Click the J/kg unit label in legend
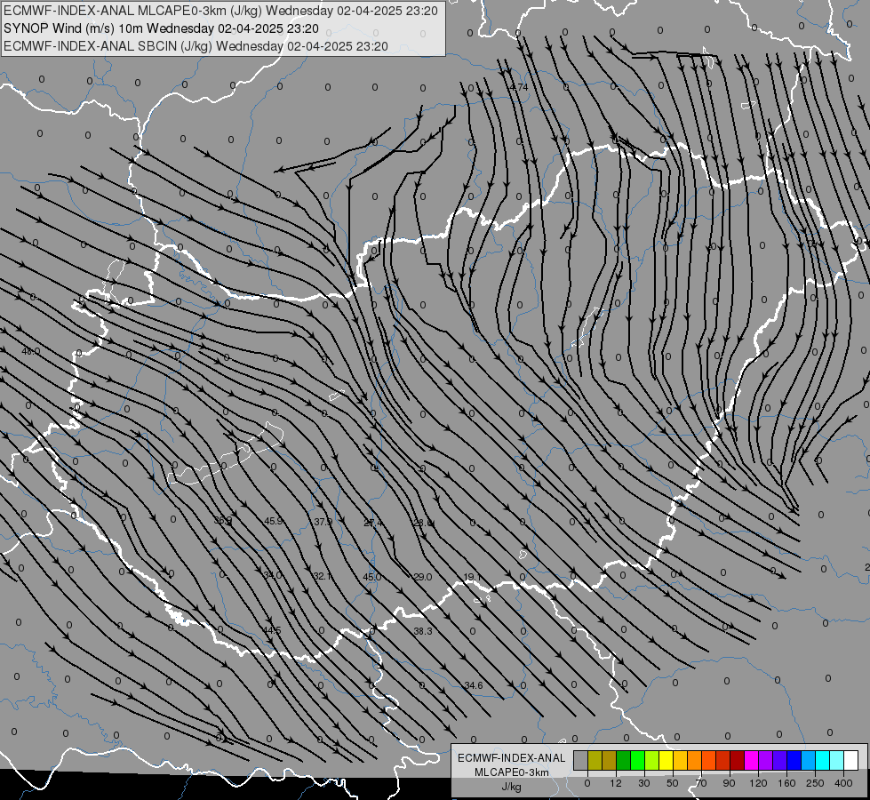 [x=512, y=787]
